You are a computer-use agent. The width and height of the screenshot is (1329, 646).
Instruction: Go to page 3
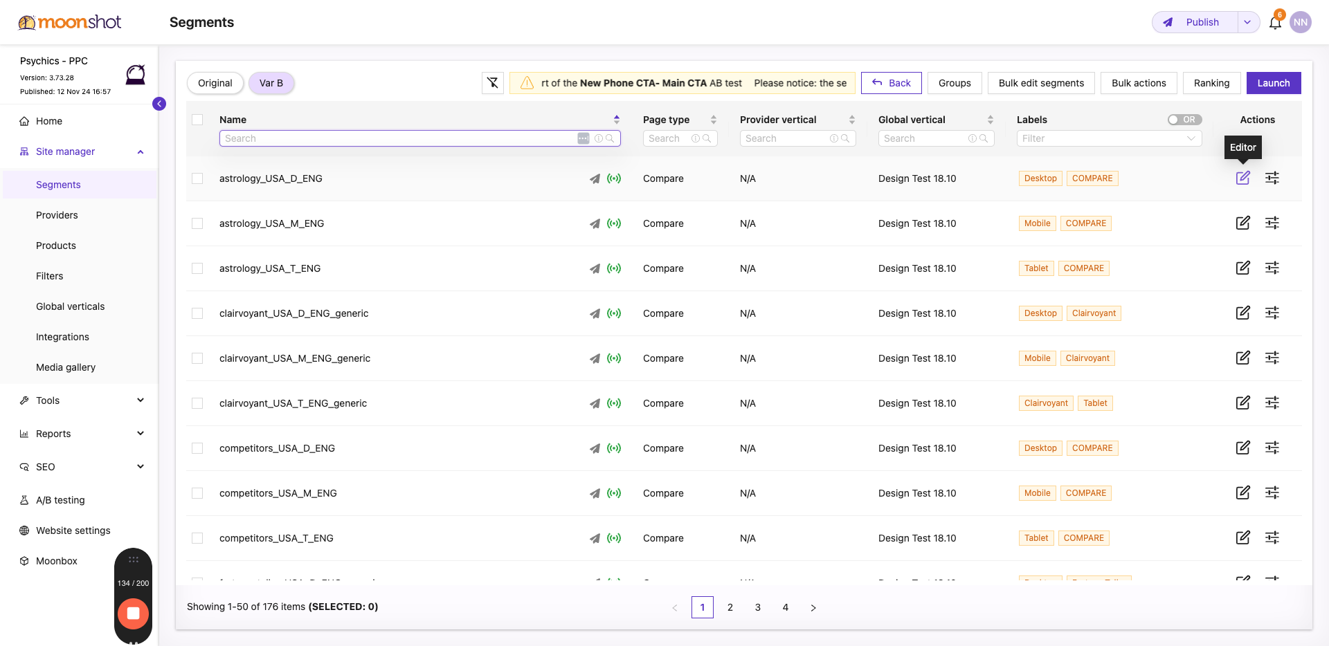pos(758,607)
